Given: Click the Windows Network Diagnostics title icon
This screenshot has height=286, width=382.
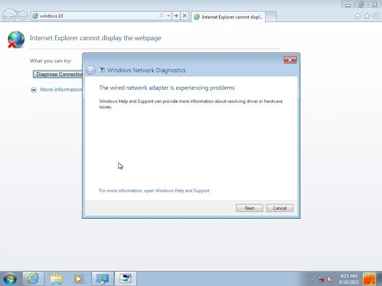Looking at the screenshot, I should point(101,70).
